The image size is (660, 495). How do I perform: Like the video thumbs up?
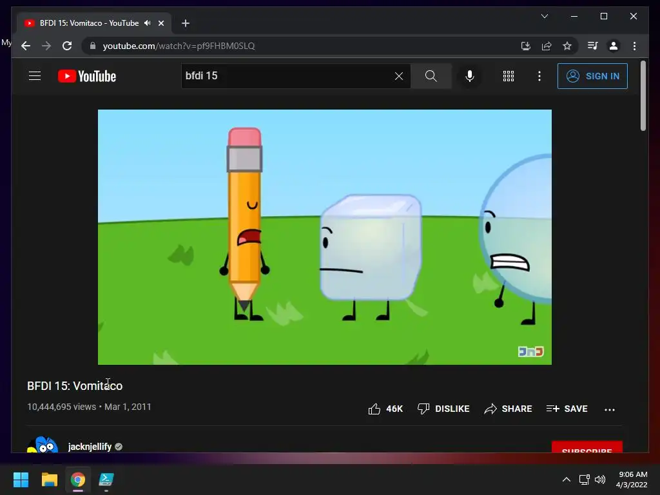pos(385,409)
